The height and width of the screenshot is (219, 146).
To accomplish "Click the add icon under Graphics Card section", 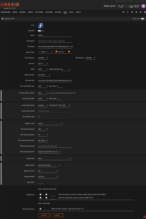I will 3,154.
